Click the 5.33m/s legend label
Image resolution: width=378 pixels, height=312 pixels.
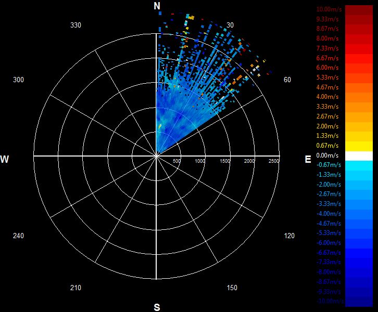pyautogui.click(x=327, y=77)
